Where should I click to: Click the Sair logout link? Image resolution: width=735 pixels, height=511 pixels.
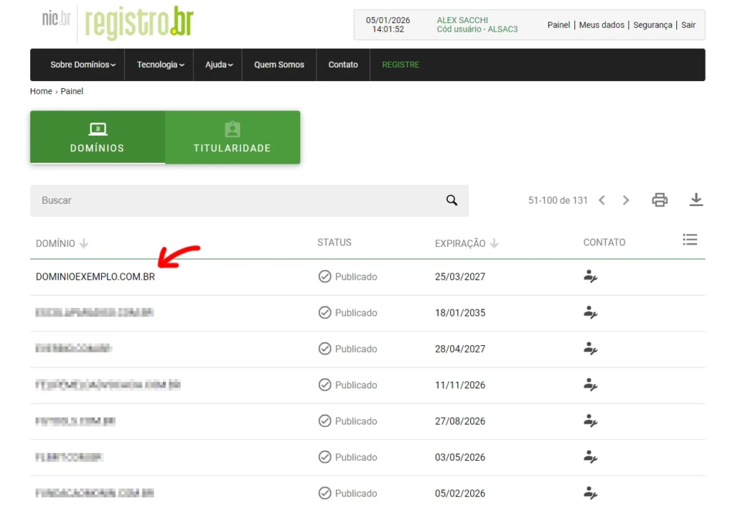click(x=688, y=25)
